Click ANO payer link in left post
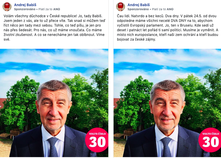221x158 pixels. [x=57, y=9]
